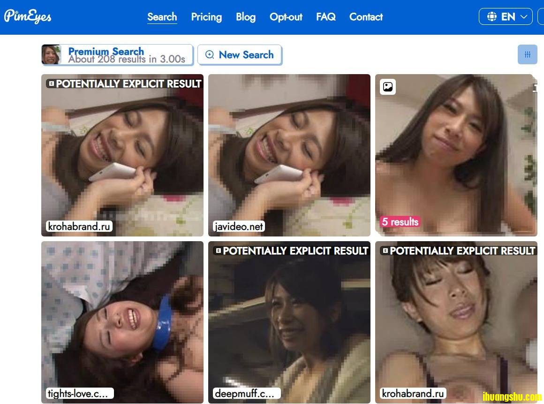Viewport: 544px width, 404px height.
Task: Click the image gallery icon on third result
Action: (x=388, y=87)
